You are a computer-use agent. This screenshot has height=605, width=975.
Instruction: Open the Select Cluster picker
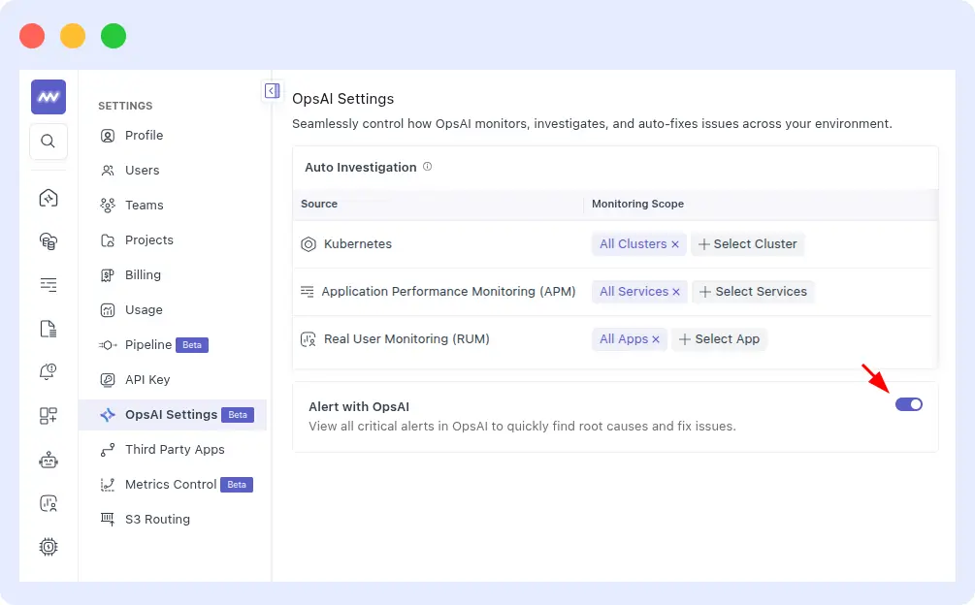pyautogui.click(x=747, y=244)
